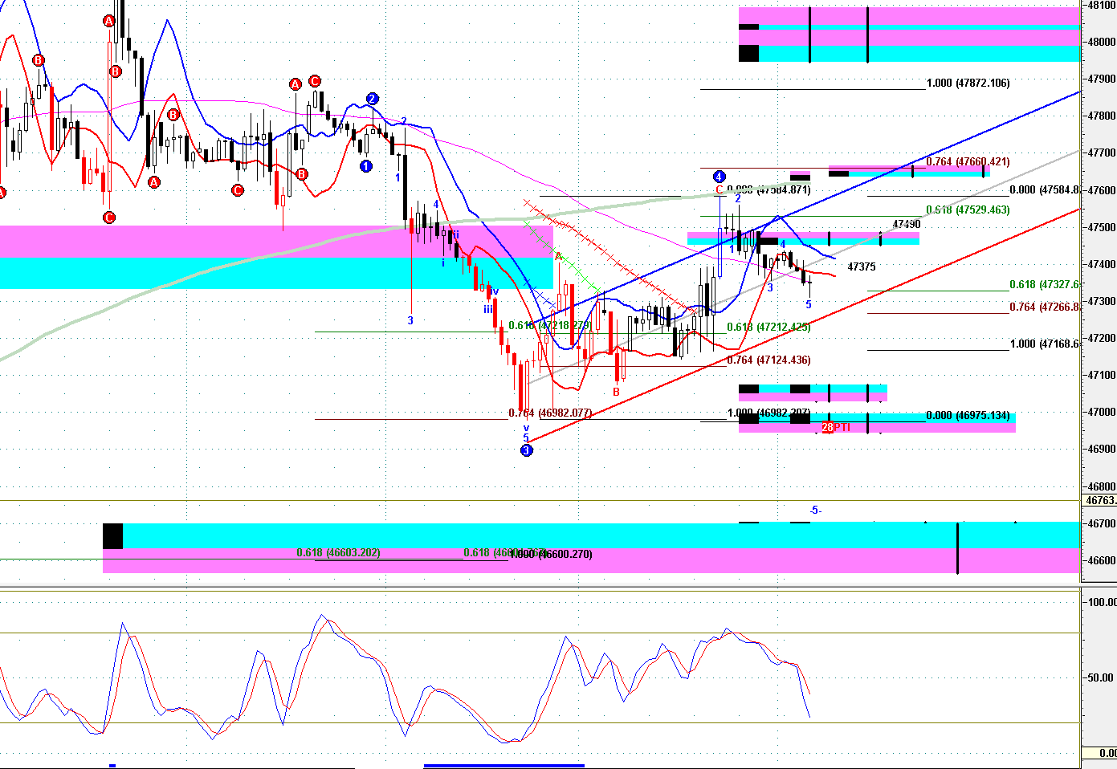
Task: Select the green A wave label
Action: (558, 257)
